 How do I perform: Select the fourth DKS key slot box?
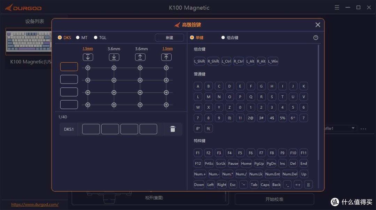69,104
